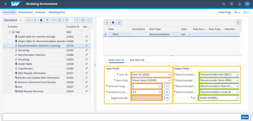Click the horizontal splitter below rules table

click(x=173, y=56)
